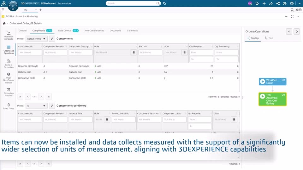Click play icon on 139 Assemble Coin-Cell Battery node
This screenshot has width=303, height=170.
pyautogui.click(x=262, y=96)
